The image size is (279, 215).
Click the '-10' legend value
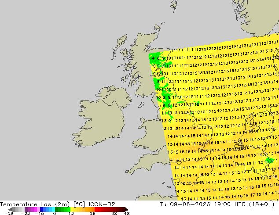coord(39,213)
